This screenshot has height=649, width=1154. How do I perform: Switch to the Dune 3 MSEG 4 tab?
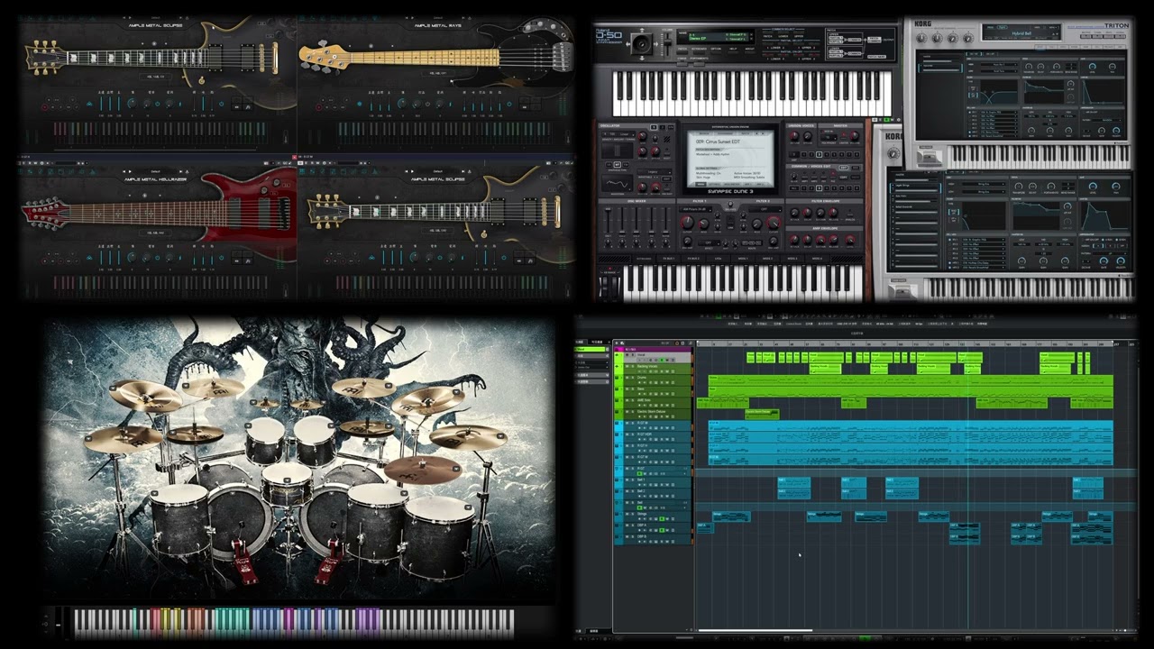point(817,259)
